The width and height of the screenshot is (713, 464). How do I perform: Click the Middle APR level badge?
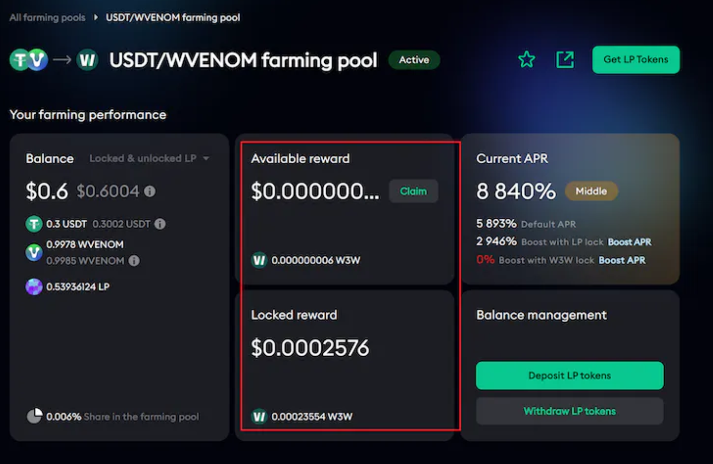coord(591,191)
